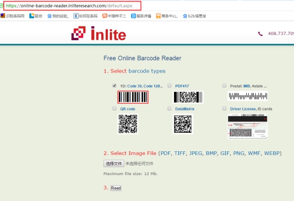Check the Postal IMB checkbox
Screen dimensions: 294x201
coord(224,86)
